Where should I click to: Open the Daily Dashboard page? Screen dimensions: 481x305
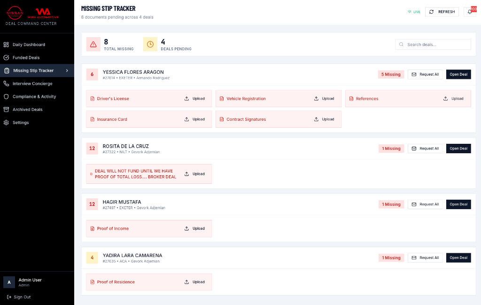pos(37,45)
